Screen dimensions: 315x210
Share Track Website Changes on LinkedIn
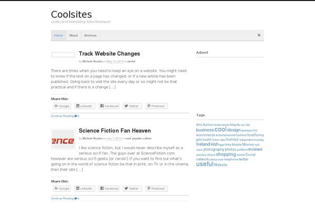click(x=85, y=106)
